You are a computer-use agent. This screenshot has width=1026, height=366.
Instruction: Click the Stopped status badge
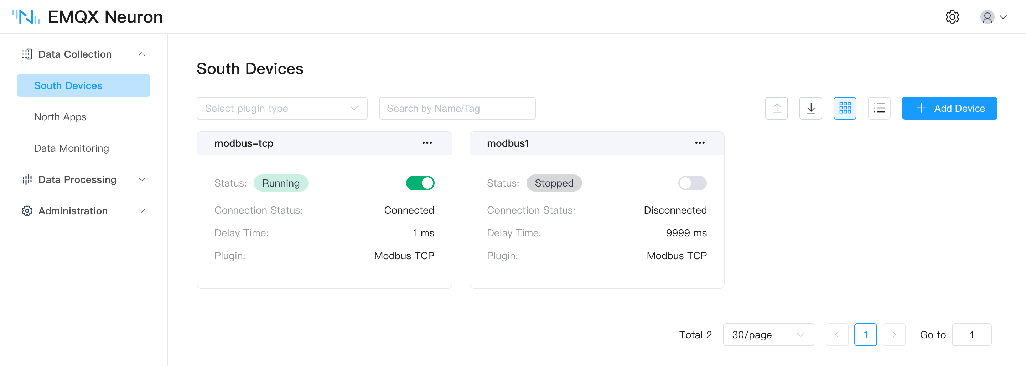[554, 183]
